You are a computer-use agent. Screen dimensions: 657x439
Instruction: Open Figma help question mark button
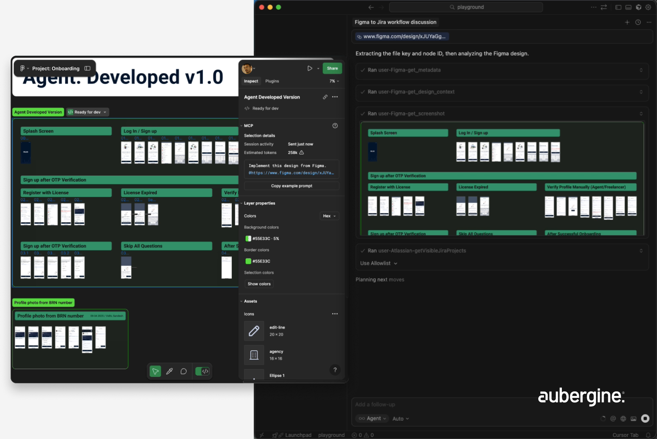[x=335, y=370]
